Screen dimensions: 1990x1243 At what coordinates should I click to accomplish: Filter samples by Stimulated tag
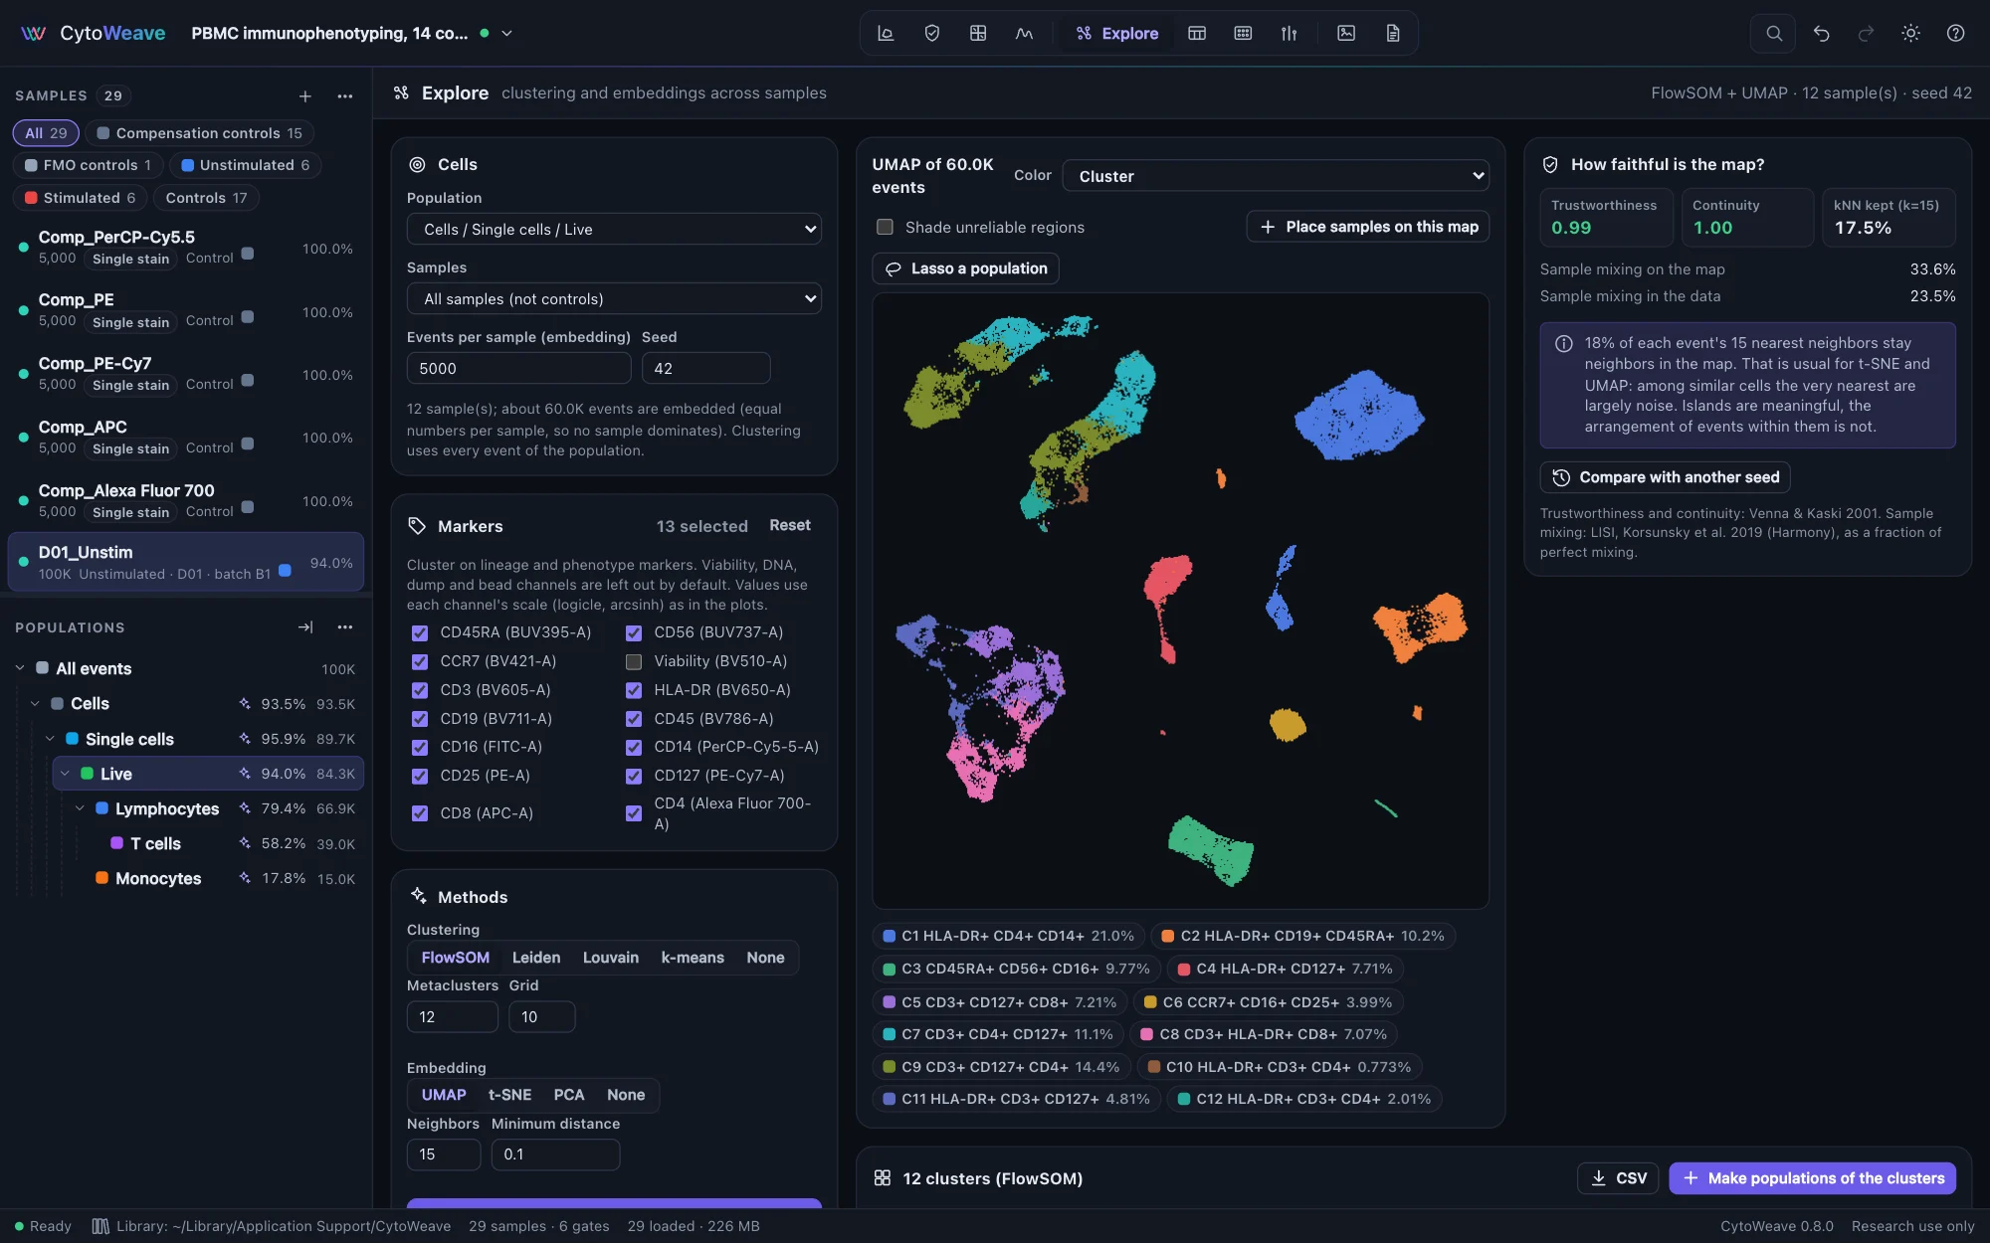coord(81,198)
